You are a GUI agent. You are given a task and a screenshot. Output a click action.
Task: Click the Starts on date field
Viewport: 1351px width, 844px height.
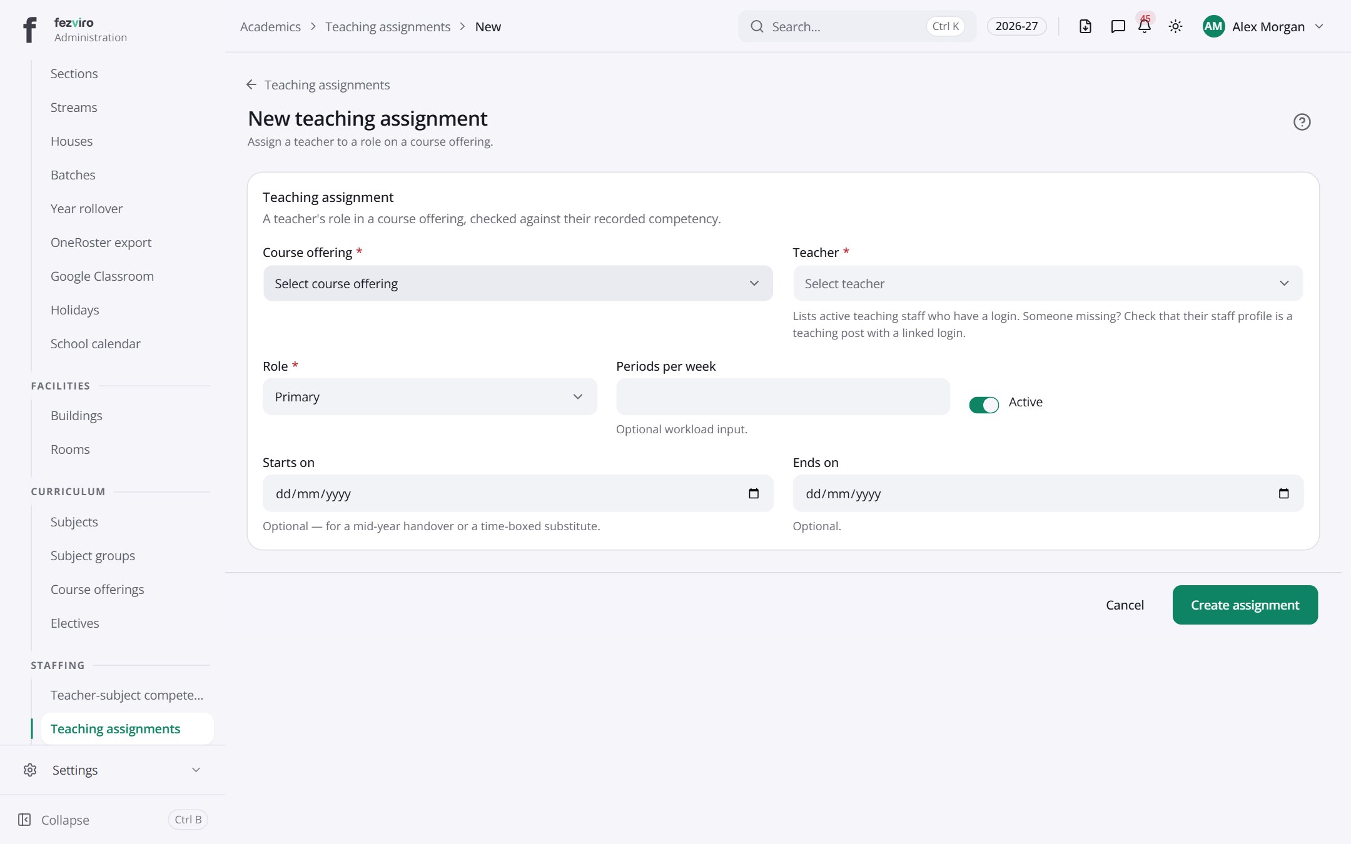518,493
